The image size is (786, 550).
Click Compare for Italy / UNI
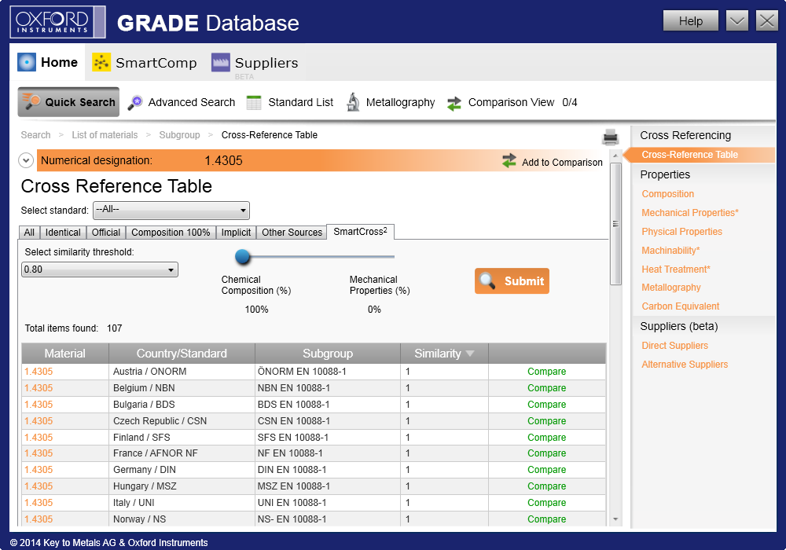click(546, 503)
